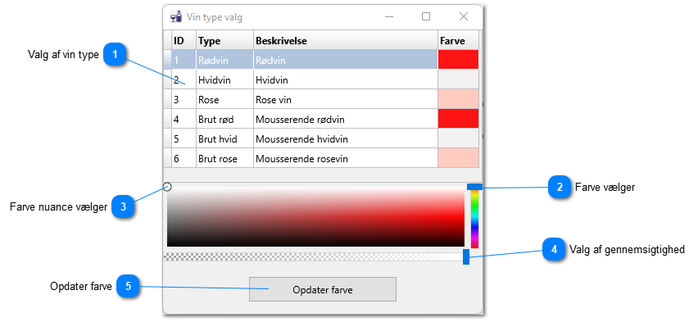Sort by the ID column header
Screen dimensions: 698x322
(x=184, y=40)
